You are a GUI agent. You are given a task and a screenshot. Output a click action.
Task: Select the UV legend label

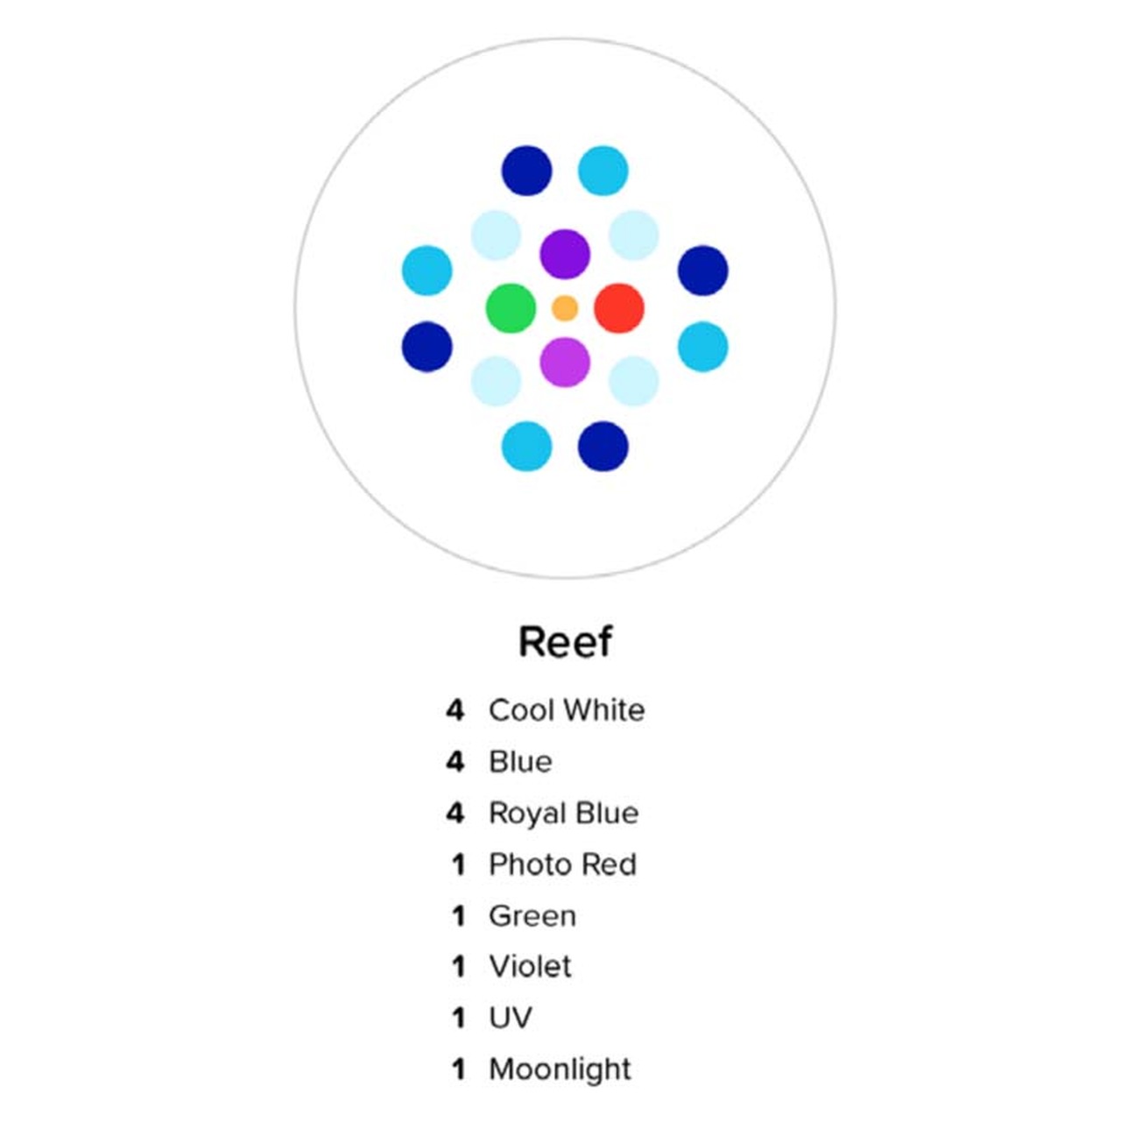(511, 1018)
